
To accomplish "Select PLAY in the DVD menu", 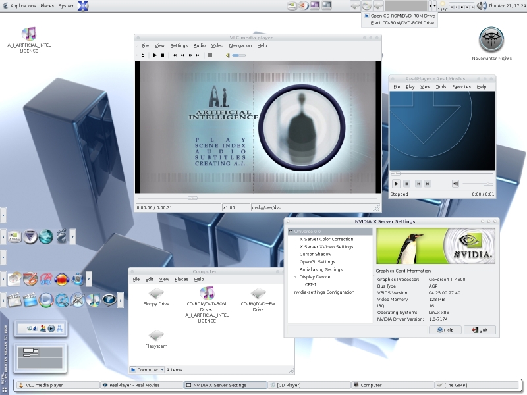I will (220, 140).
